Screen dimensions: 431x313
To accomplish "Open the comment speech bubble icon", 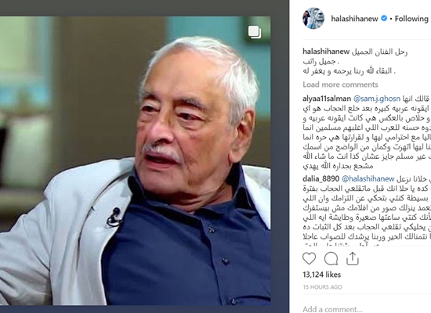I will click(331, 259).
